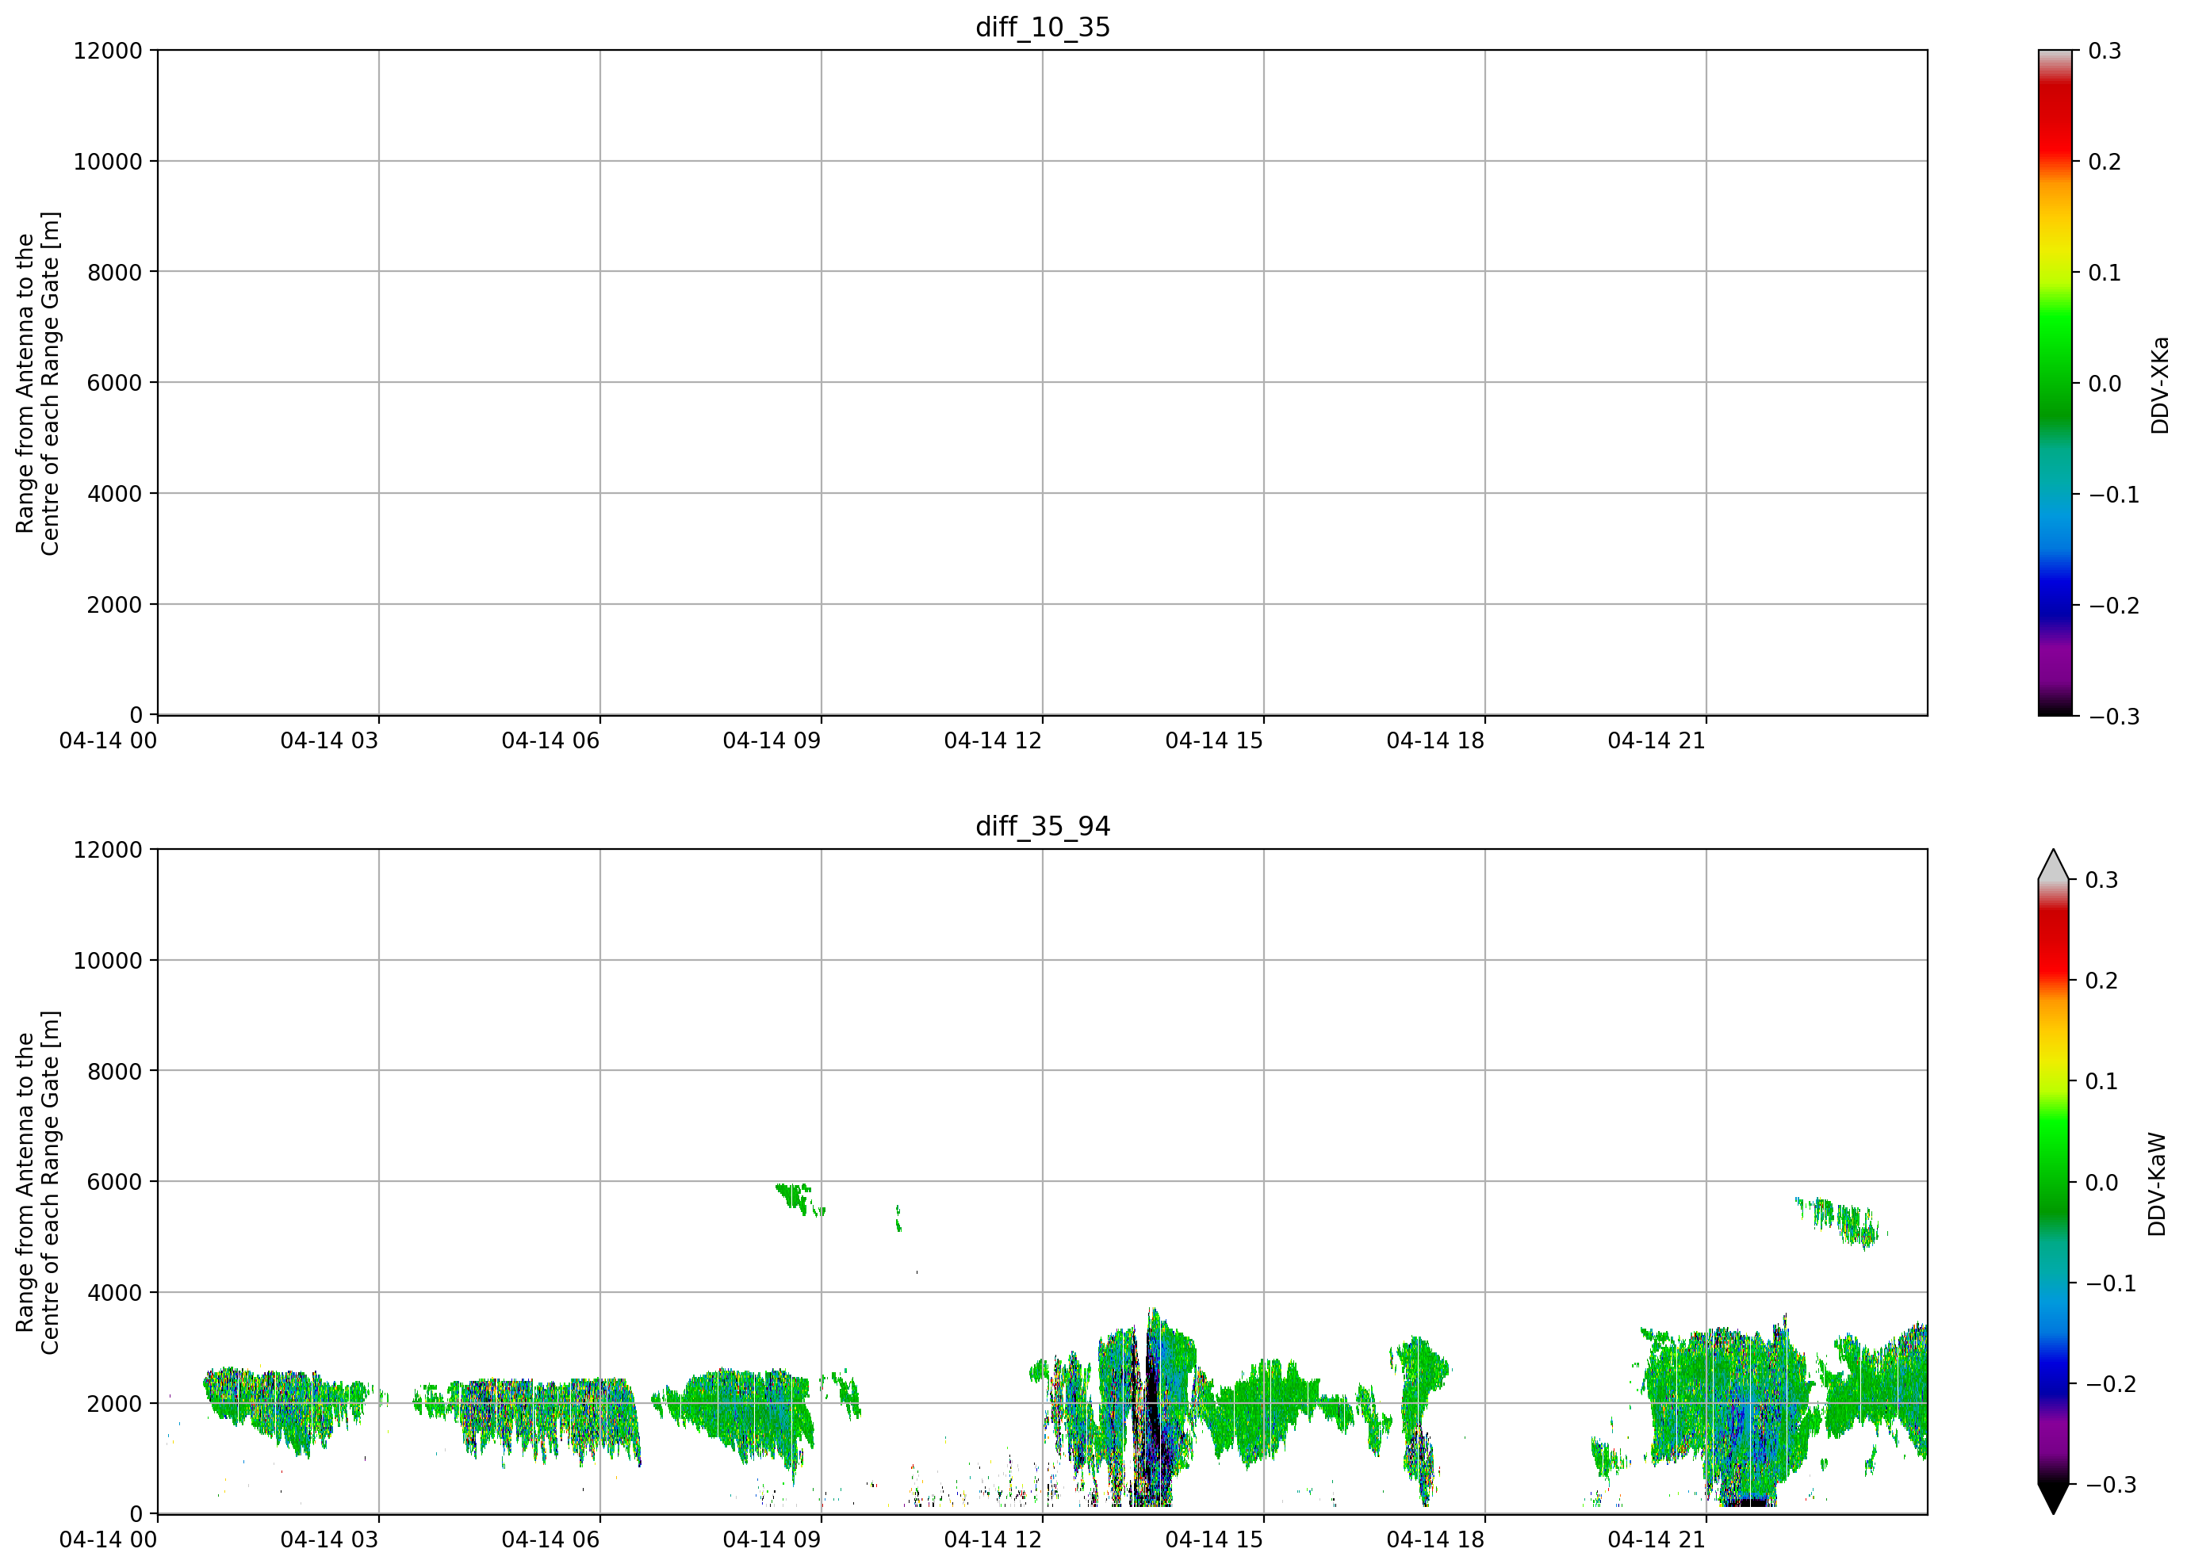Image resolution: width=2187 pixels, height=1568 pixels.
Task: Click the 2000 y-tick on diff_35_94 plot
Action: pyautogui.click(x=115, y=1403)
